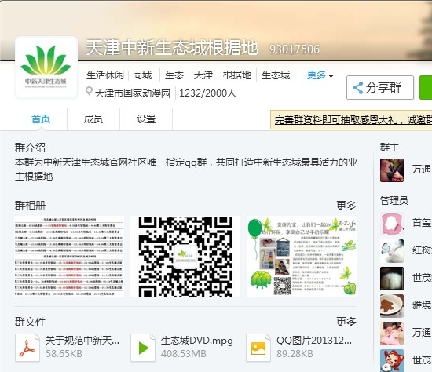Click the green lotus group logo avatar
Image resolution: width=432 pixels, height=372 pixels.
click(x=46, y=67)
